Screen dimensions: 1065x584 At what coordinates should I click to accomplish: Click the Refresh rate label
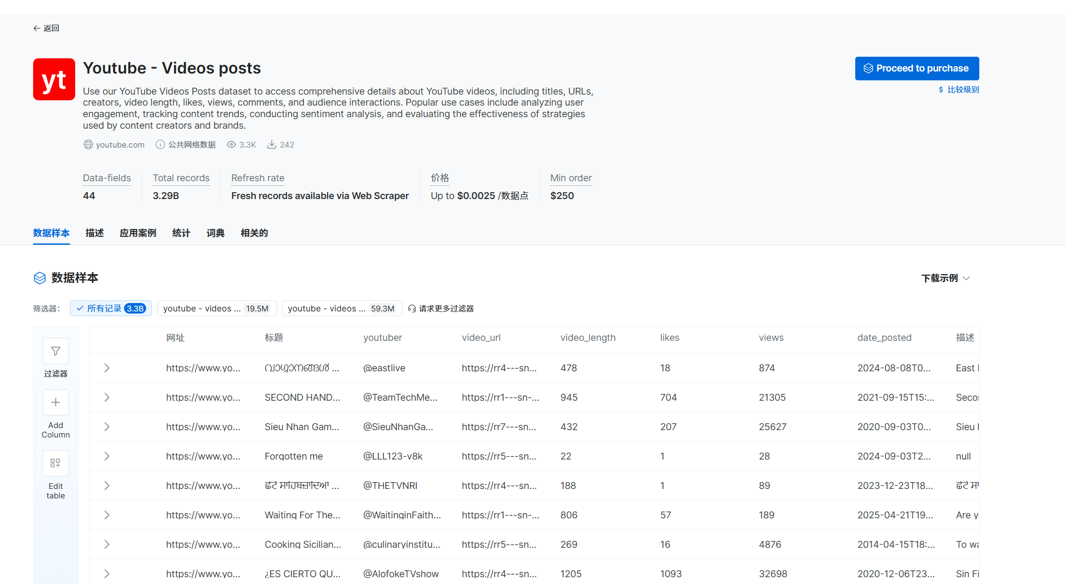(258, 178)
